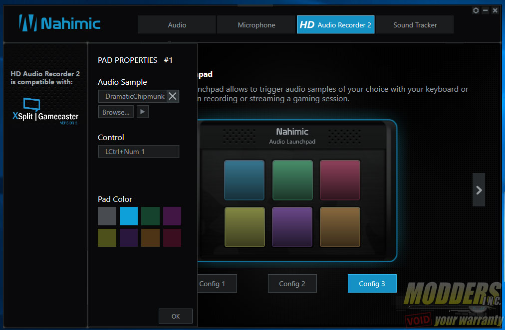Select the purple launchpad pad
Image resolution: width=505 pixels, height=330 pixels.
[x=292, y=227]
